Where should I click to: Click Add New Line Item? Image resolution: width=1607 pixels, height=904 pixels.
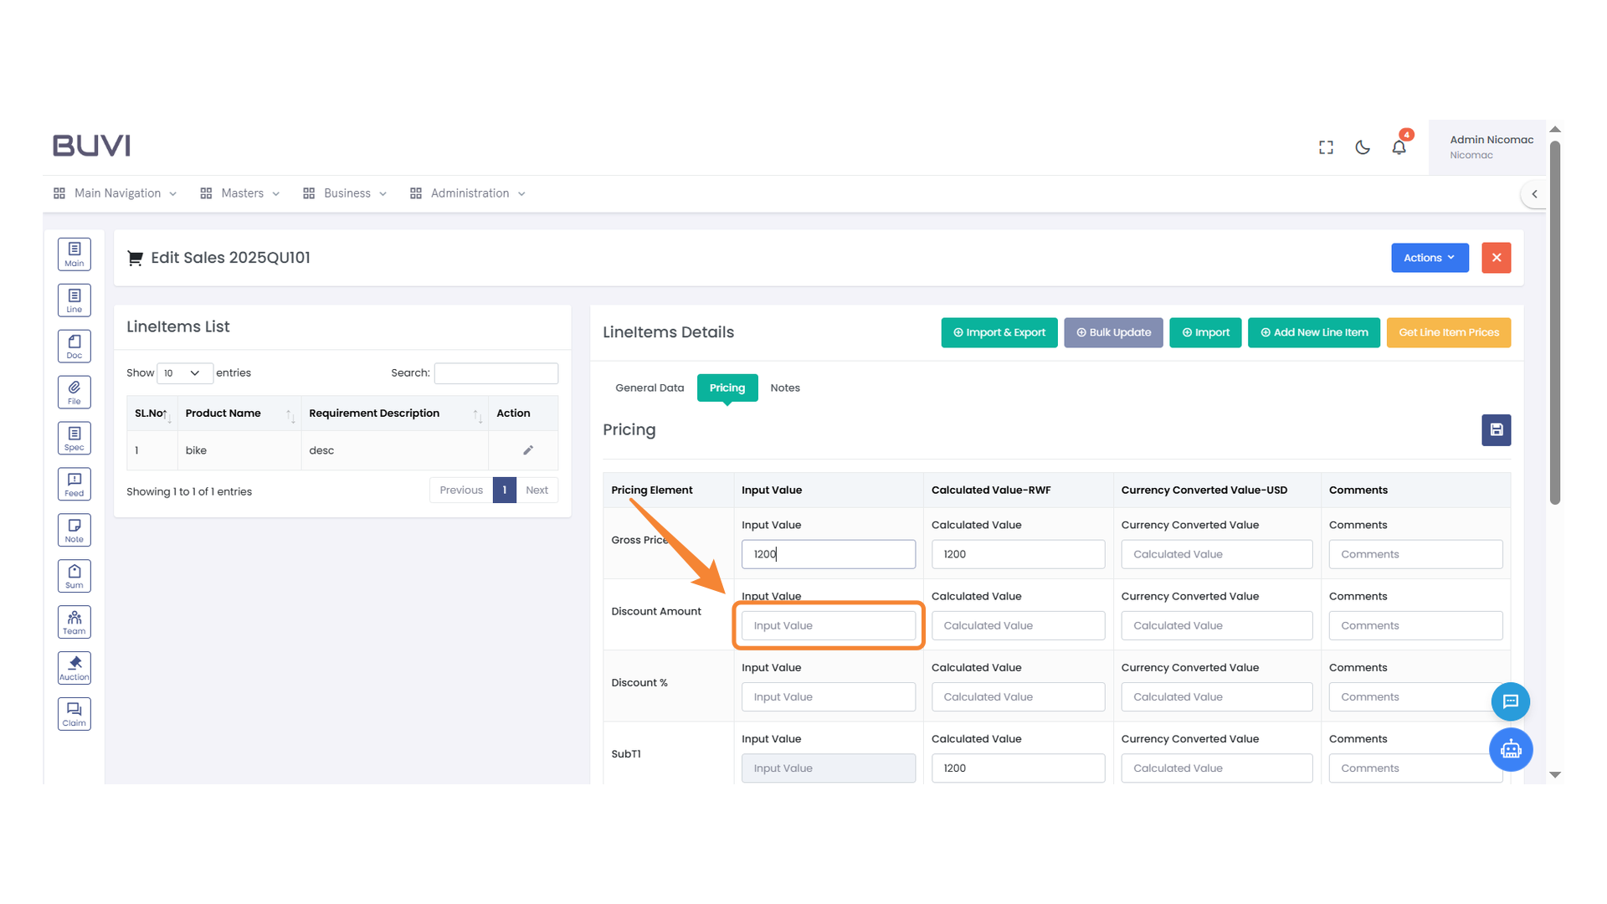pyautogui.click(x=1313, y=332)
